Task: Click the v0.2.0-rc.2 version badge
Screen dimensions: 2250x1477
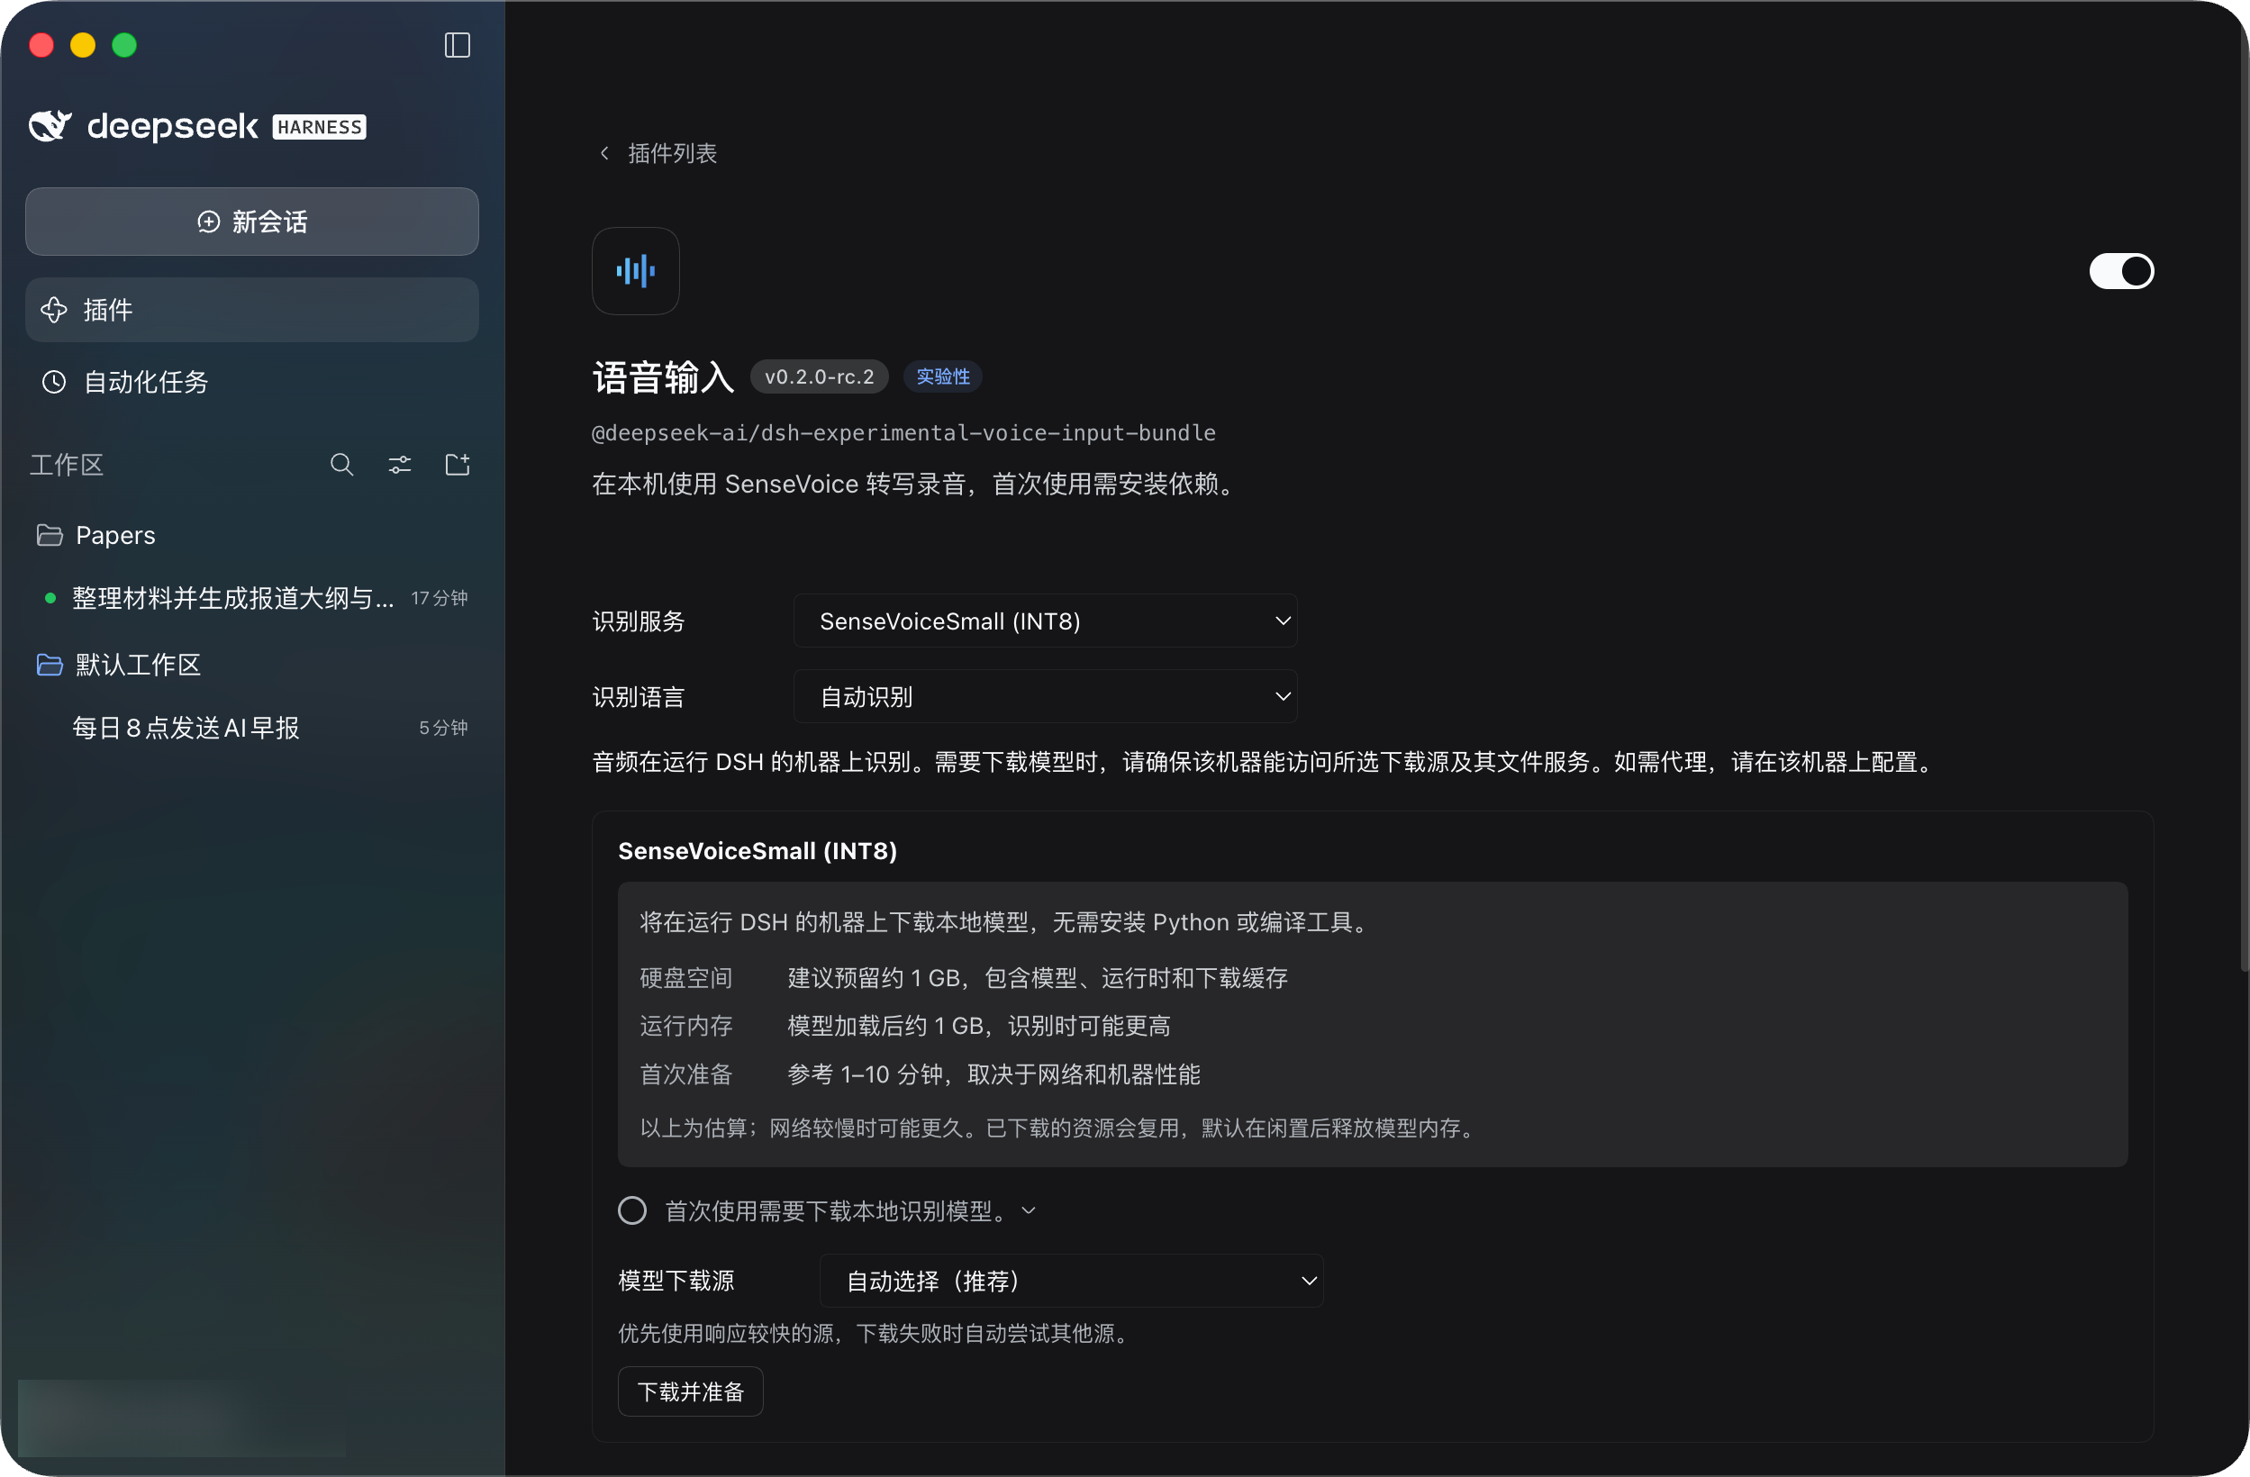Action: 820,376
